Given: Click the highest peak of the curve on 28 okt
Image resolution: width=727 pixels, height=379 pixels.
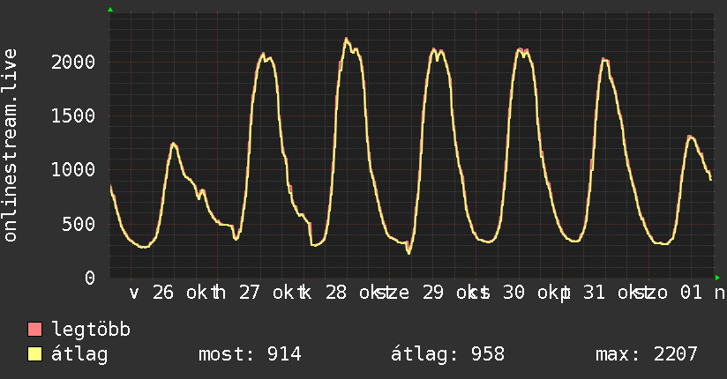Looking at the screenshot, I should (x=346, y=40).
